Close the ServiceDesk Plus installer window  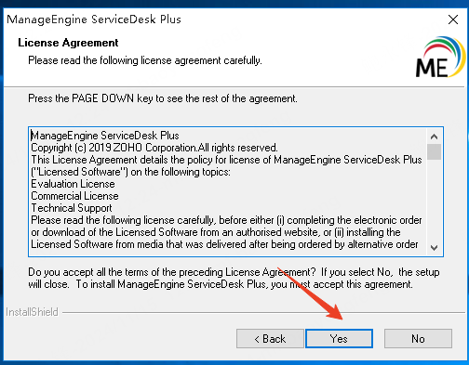pos(453,20)
